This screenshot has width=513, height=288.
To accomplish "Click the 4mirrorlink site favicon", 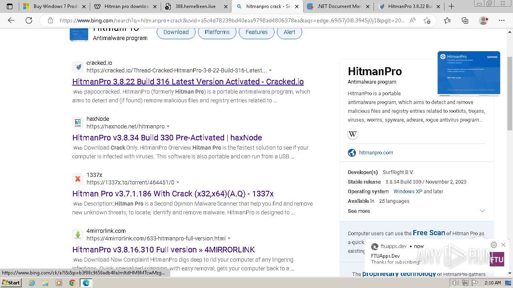I will pyautogui.click(x=78, y=235).
